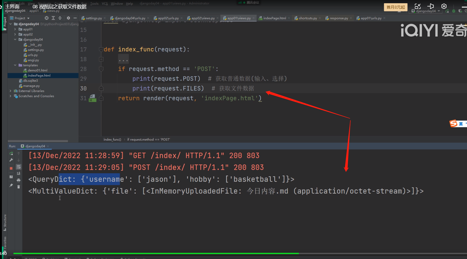
Task: Collapse the if block fold on line 28
Action: click(x=101, y=69)
